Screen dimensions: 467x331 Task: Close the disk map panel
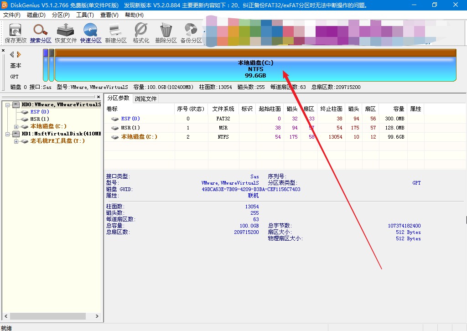pyautogui.click(x=3, y=50)
